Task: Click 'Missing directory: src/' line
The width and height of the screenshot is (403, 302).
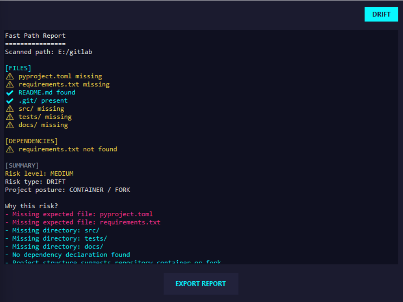Action: [52, 231]
